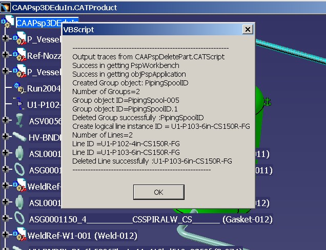Click the CAAPsp3DEduIn root product icon
The height and width of the screenshot is (250, 326).
(7, 23)
